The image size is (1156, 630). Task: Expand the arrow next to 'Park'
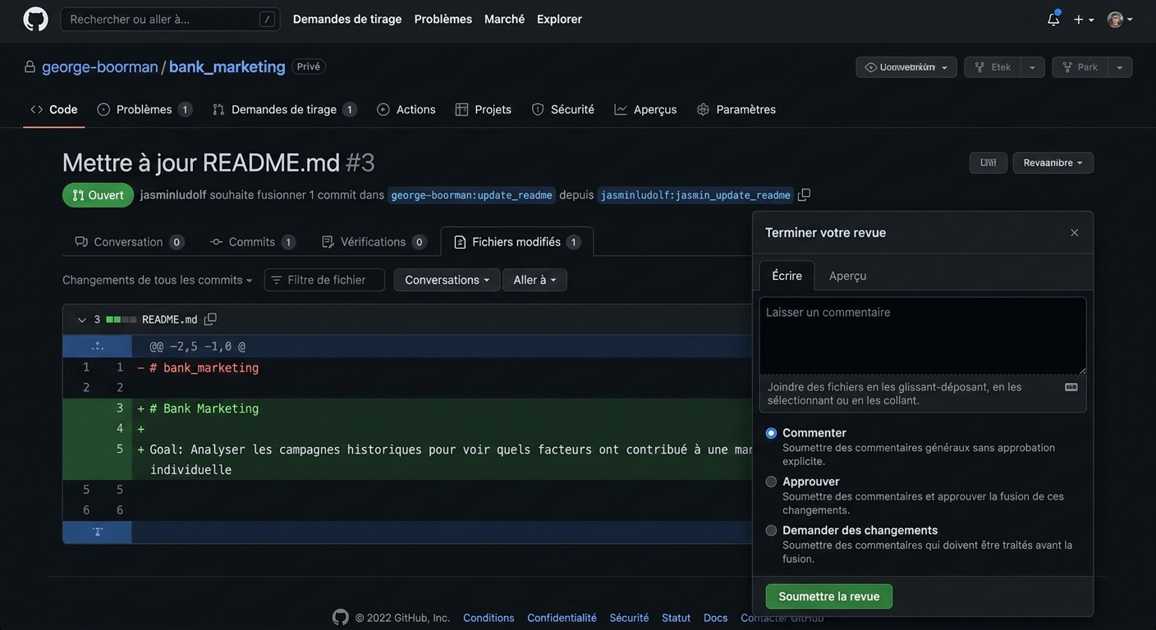click(x=1120, y=67)
